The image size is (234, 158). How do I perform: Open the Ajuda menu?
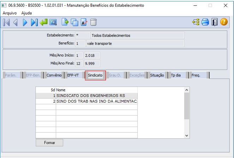point(26,13)
